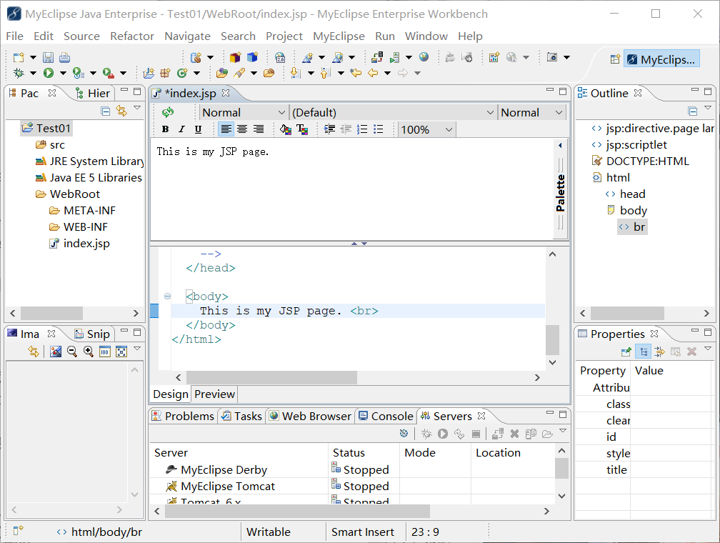Click the capture screenshot camera icon
This screenshot has width=720, height=543.
coord(552,57)
